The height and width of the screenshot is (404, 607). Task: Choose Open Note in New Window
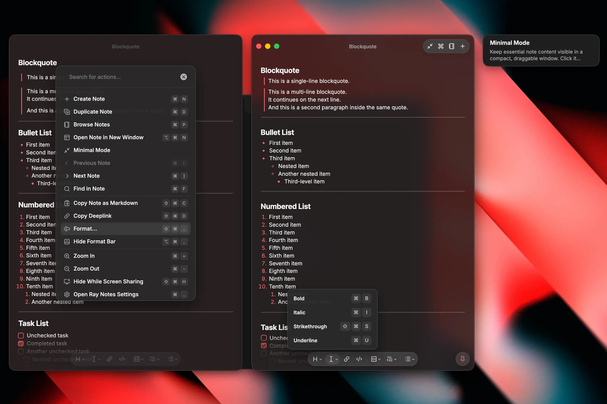click(126, 137)
